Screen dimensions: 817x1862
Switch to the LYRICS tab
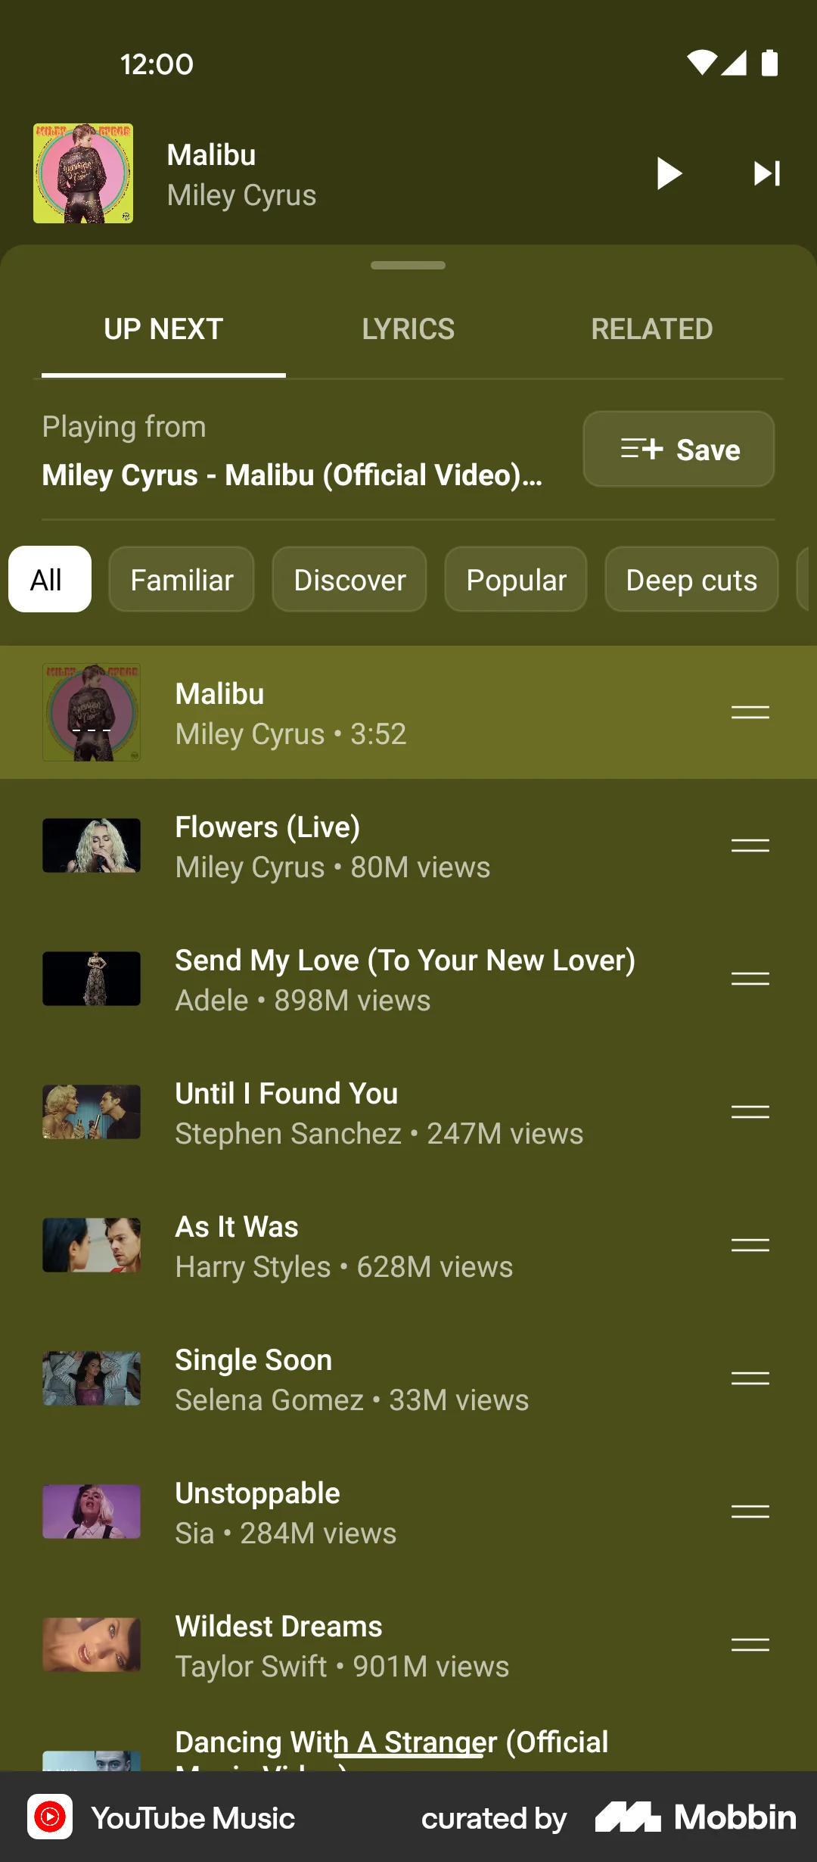[x=408, y=328]
